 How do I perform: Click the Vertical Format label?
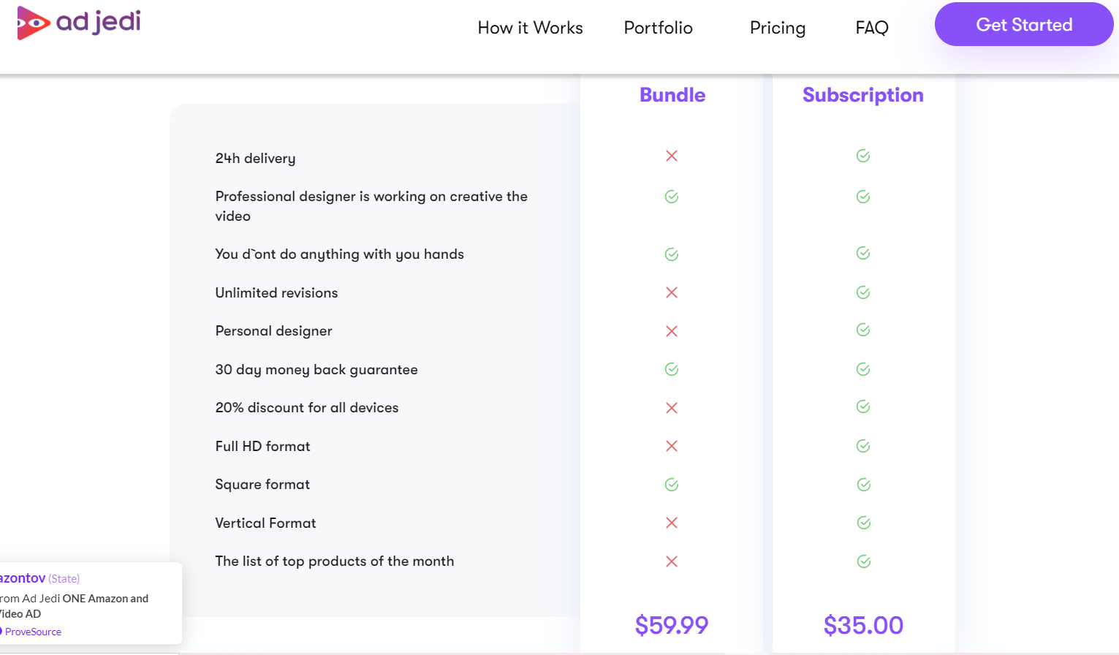coord(265,523)
